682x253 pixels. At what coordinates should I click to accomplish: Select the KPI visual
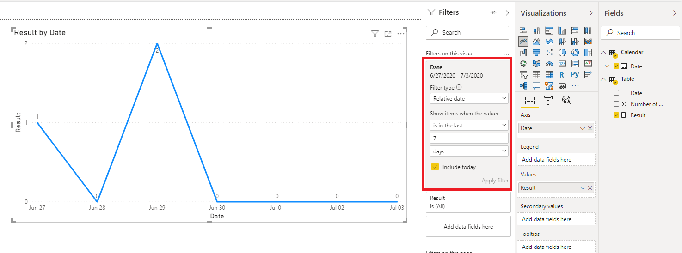pos(588,64)
